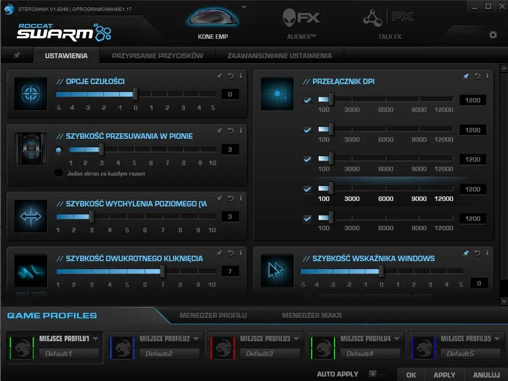Open the Talk FX module icon
508x381 pixels.
(x=389, y=18)
